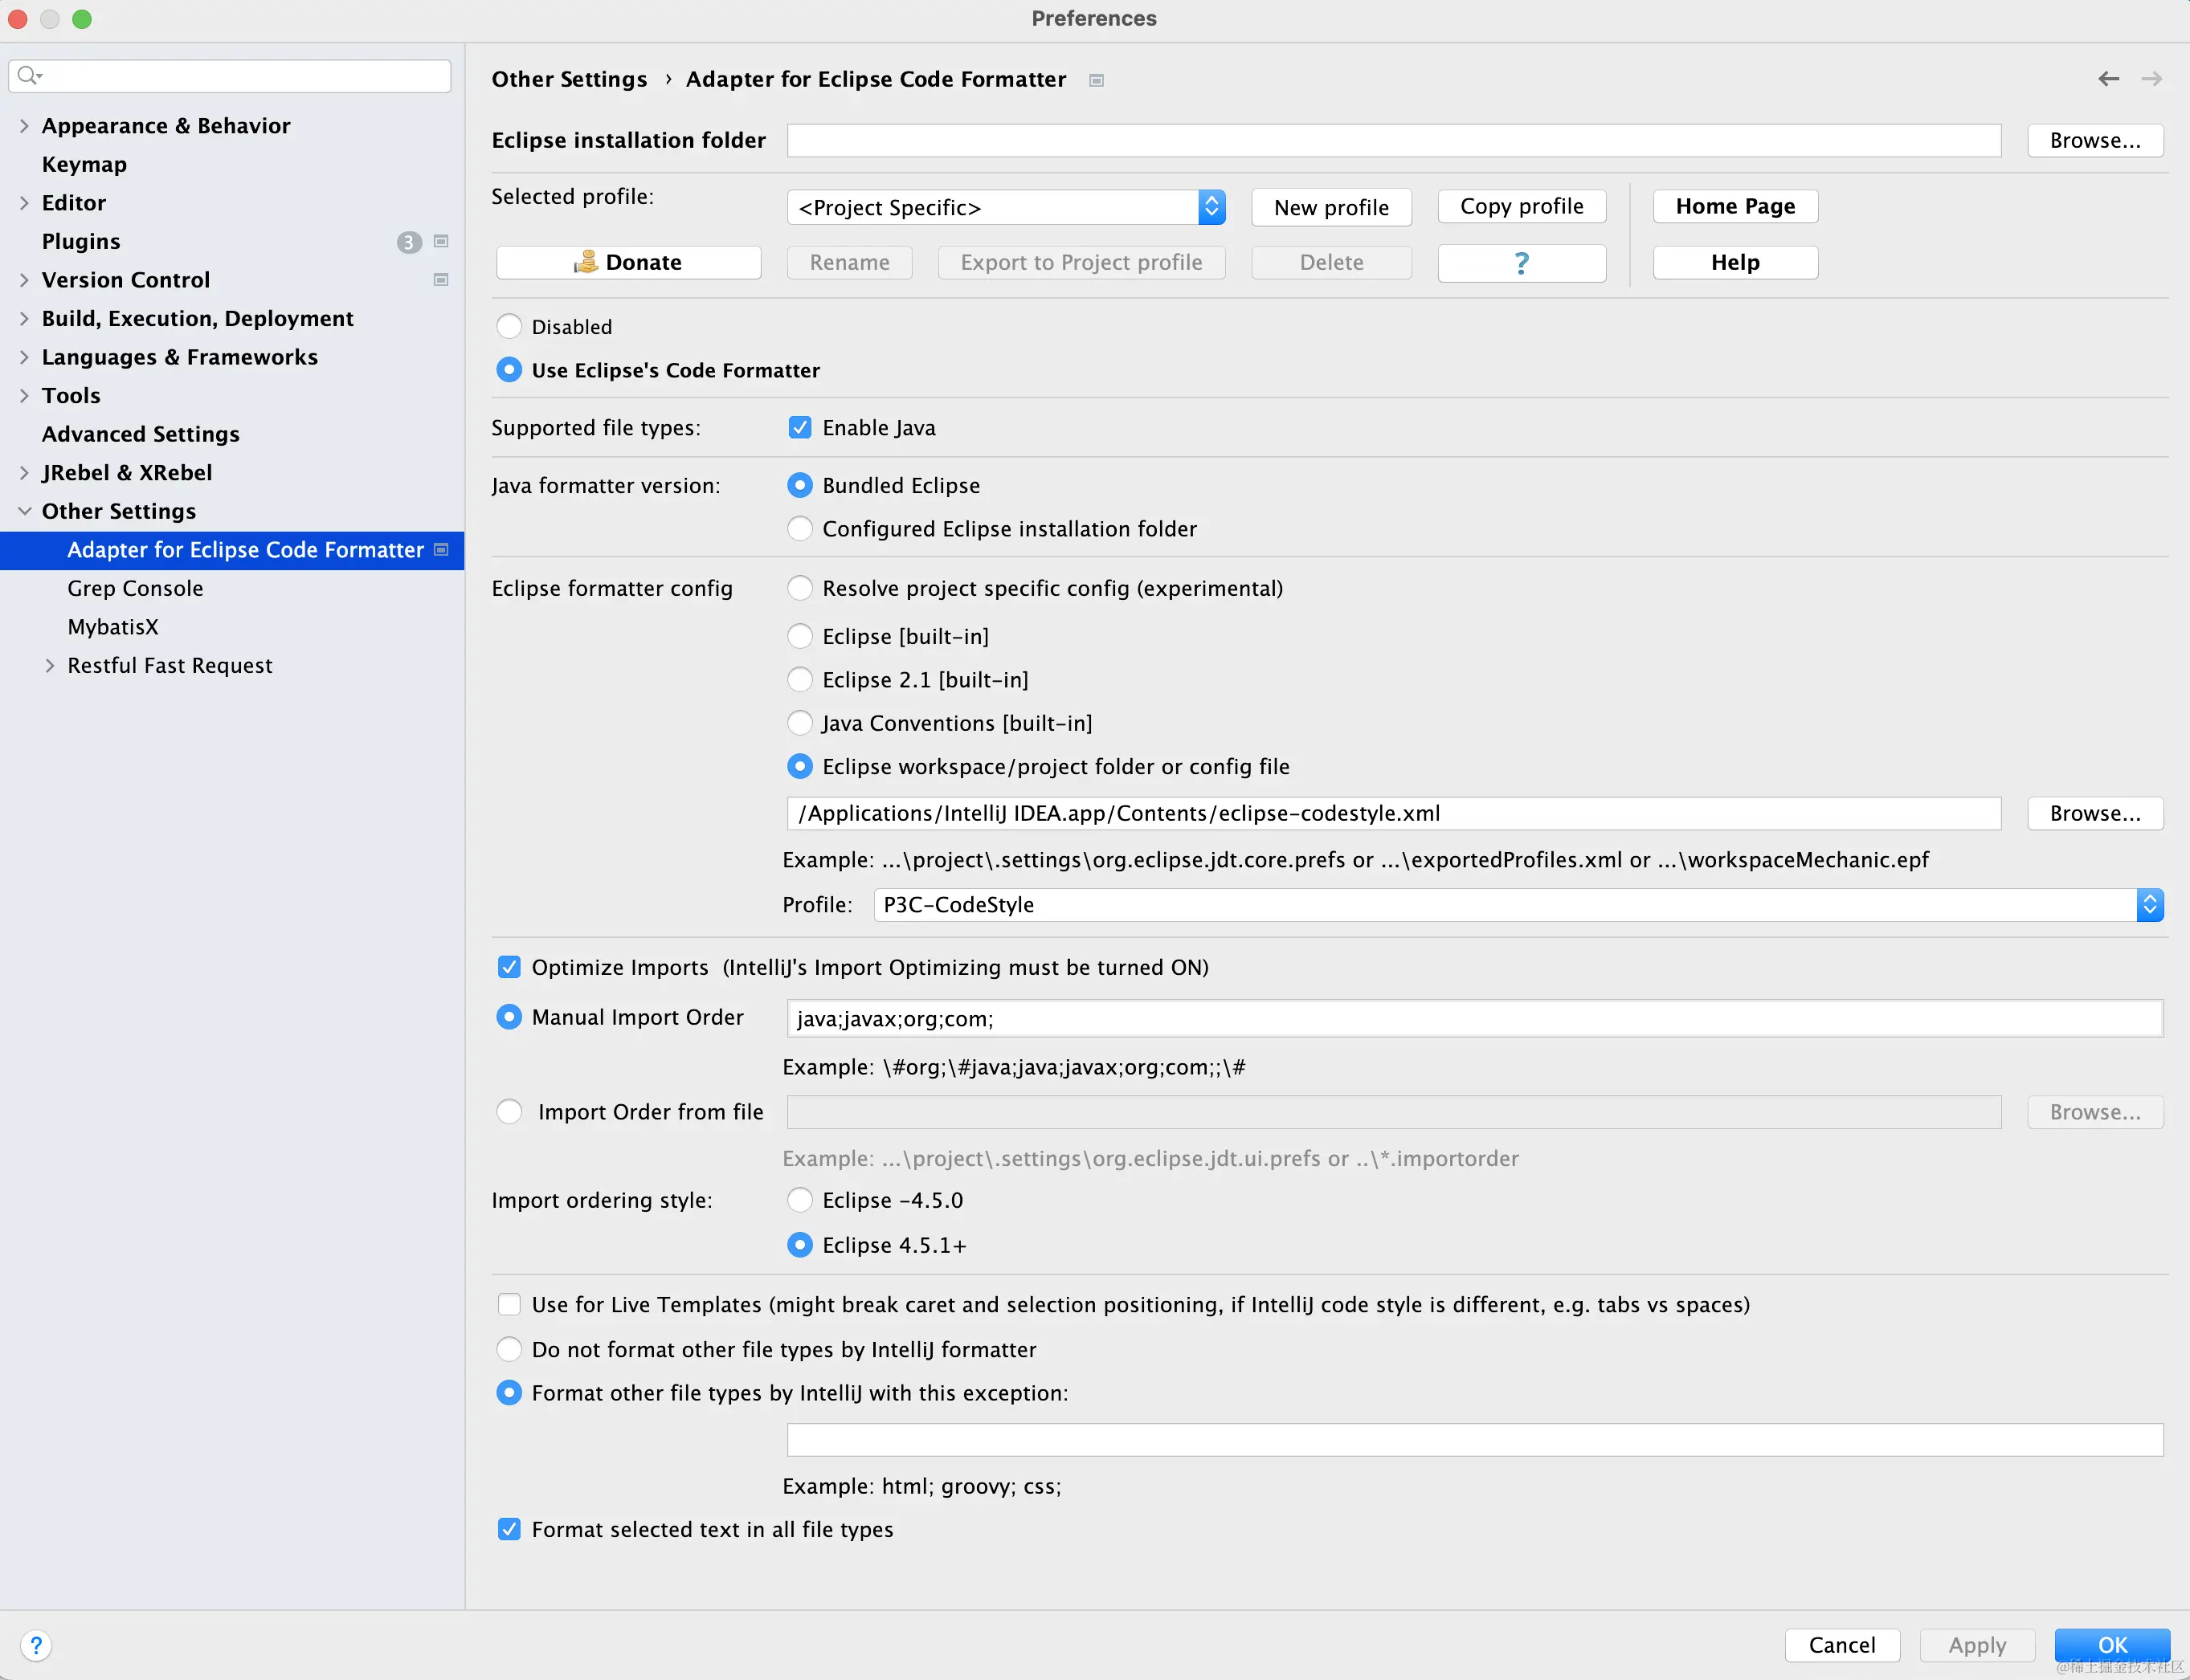The width and height of the screenshot is (2190, 1680).
Task: Open the P3C-CodeStyle Profile dropdown
Action: pos(1518,905)
